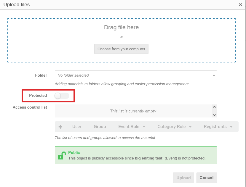246x187 pixels.
Task: Cancel the file upload dialog
Action: pos(207,178)
